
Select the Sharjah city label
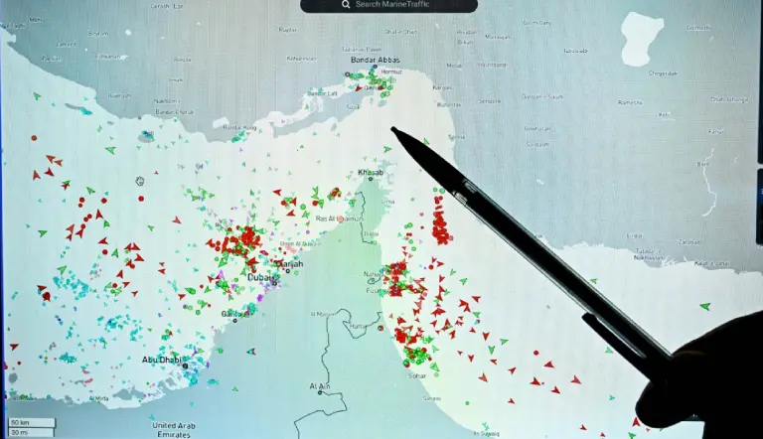pyautogui.click(x=289, y=264)
